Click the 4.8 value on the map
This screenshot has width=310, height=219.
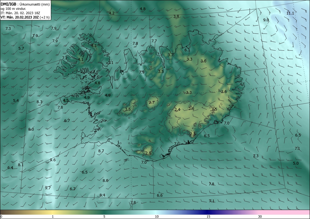(x=143, y=9)
